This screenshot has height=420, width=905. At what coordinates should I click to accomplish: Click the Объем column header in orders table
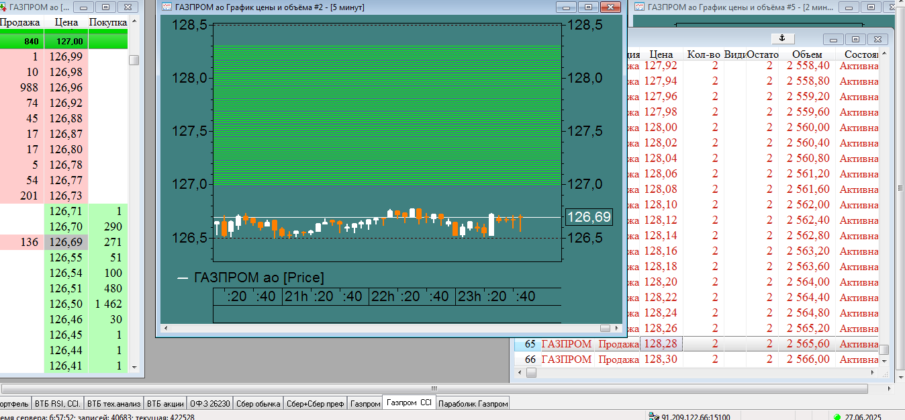click(x=806, y=54)
